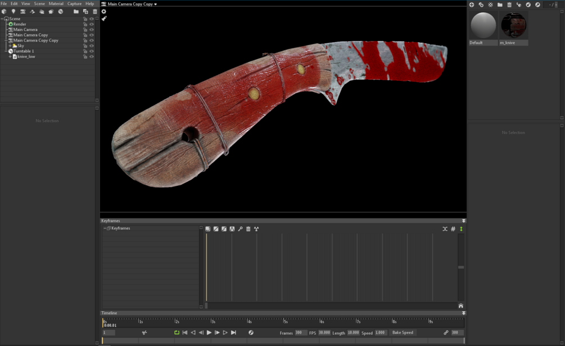This screenshot has width=565, height=346.
Task: Click the keyframe hierarchy icon
Action: (256, 229)
